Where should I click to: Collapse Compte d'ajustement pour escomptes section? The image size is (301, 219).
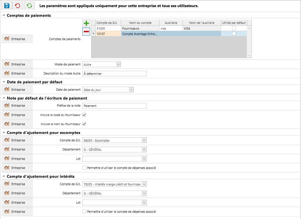(x=4, y=133)
